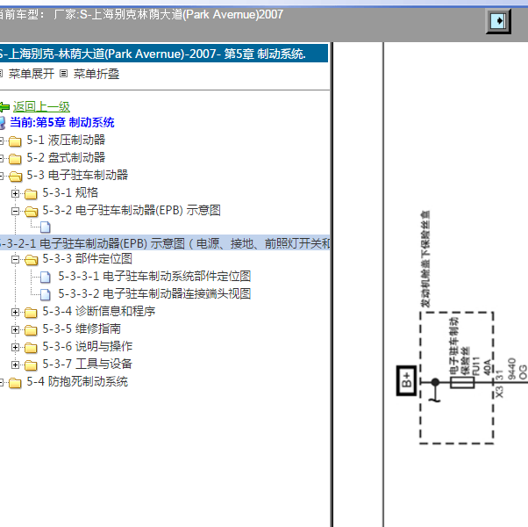Expand the 5-3-4 诊断信息和程序 node
Viewport: 528px width, 527px height.
point(15,312)
